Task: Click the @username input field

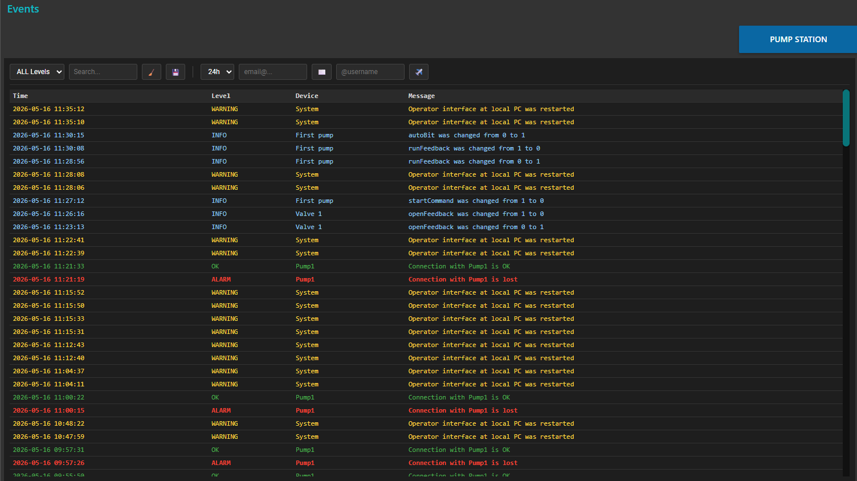Action: click(x=370, y=72)
